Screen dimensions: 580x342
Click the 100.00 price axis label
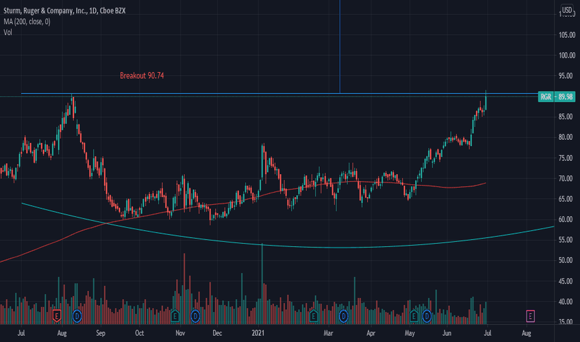(567, 55)
